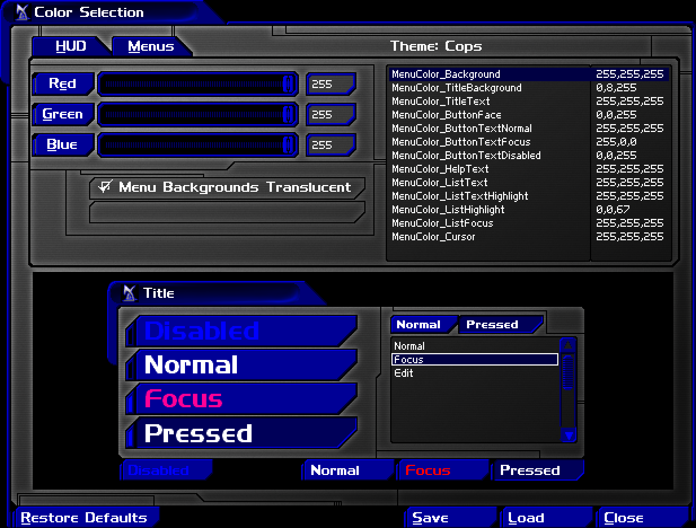Select MenuColor_ListText row
Image resolution: width=696 pixels, height=528 pixels.
(528, 182)
